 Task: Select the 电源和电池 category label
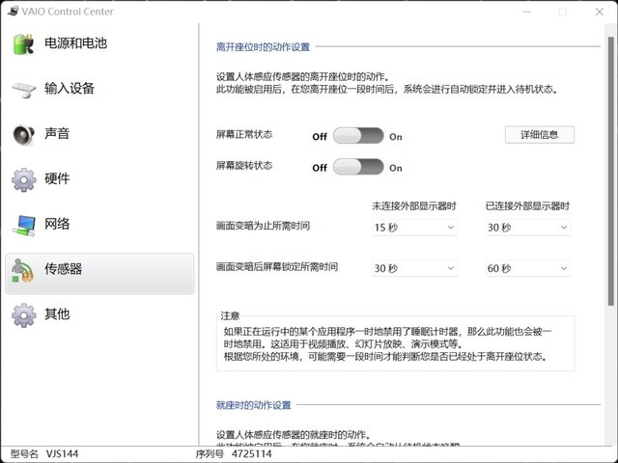click(x=75, y=43)
